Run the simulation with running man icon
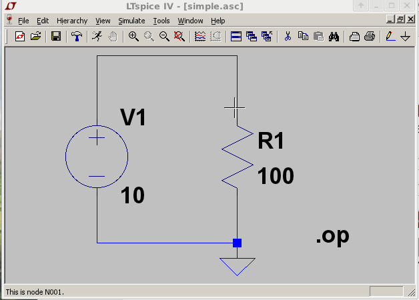419x300 pixels. point(97,36)
